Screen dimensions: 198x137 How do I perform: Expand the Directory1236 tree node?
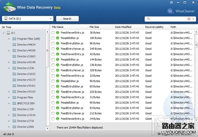(9, 68)
